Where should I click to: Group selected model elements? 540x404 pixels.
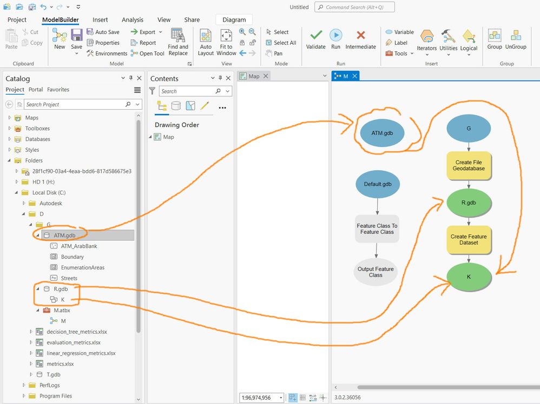click(495, 39)
